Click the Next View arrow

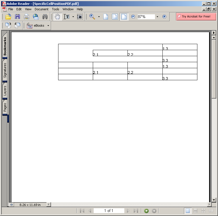coord(154,211)
